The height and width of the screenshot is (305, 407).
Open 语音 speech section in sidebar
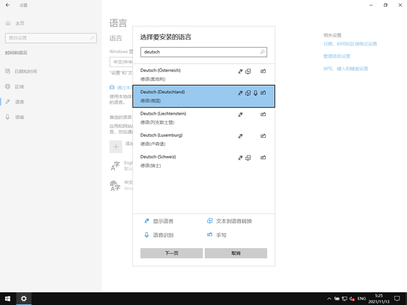point(20,117)
